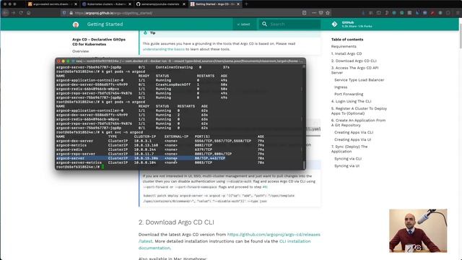Focus the documentation search field
The width and height of the screenshot is (462, 260).
click(289, 24)
